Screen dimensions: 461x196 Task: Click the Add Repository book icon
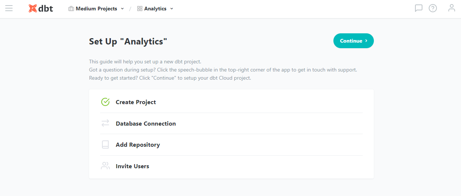pos(105,144)
